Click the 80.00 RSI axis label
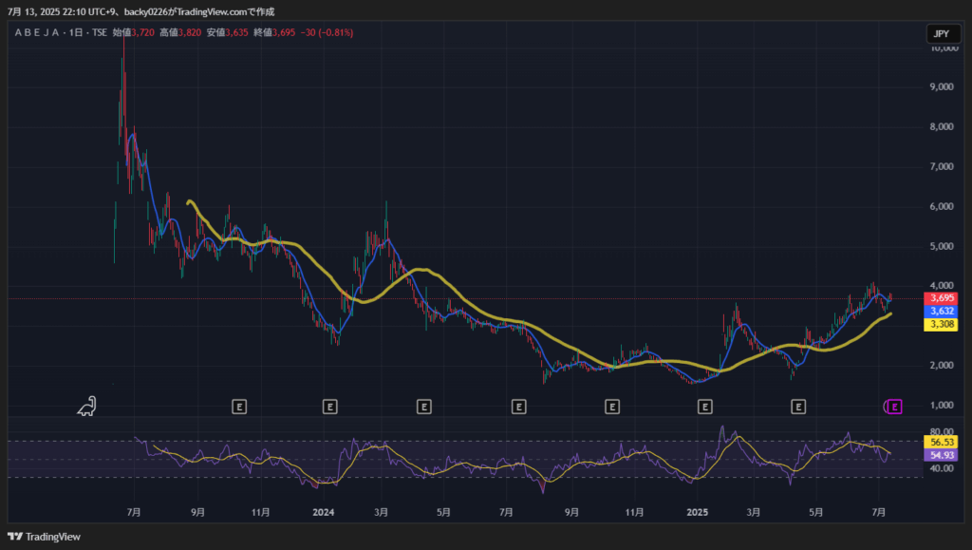The width and height of the screenshot is (972, 550). click(942, 431)
